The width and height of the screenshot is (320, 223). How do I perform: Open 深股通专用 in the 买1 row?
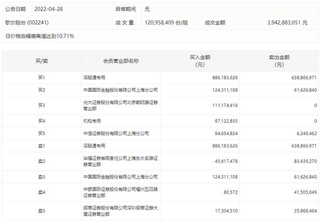tap(94, 77)
